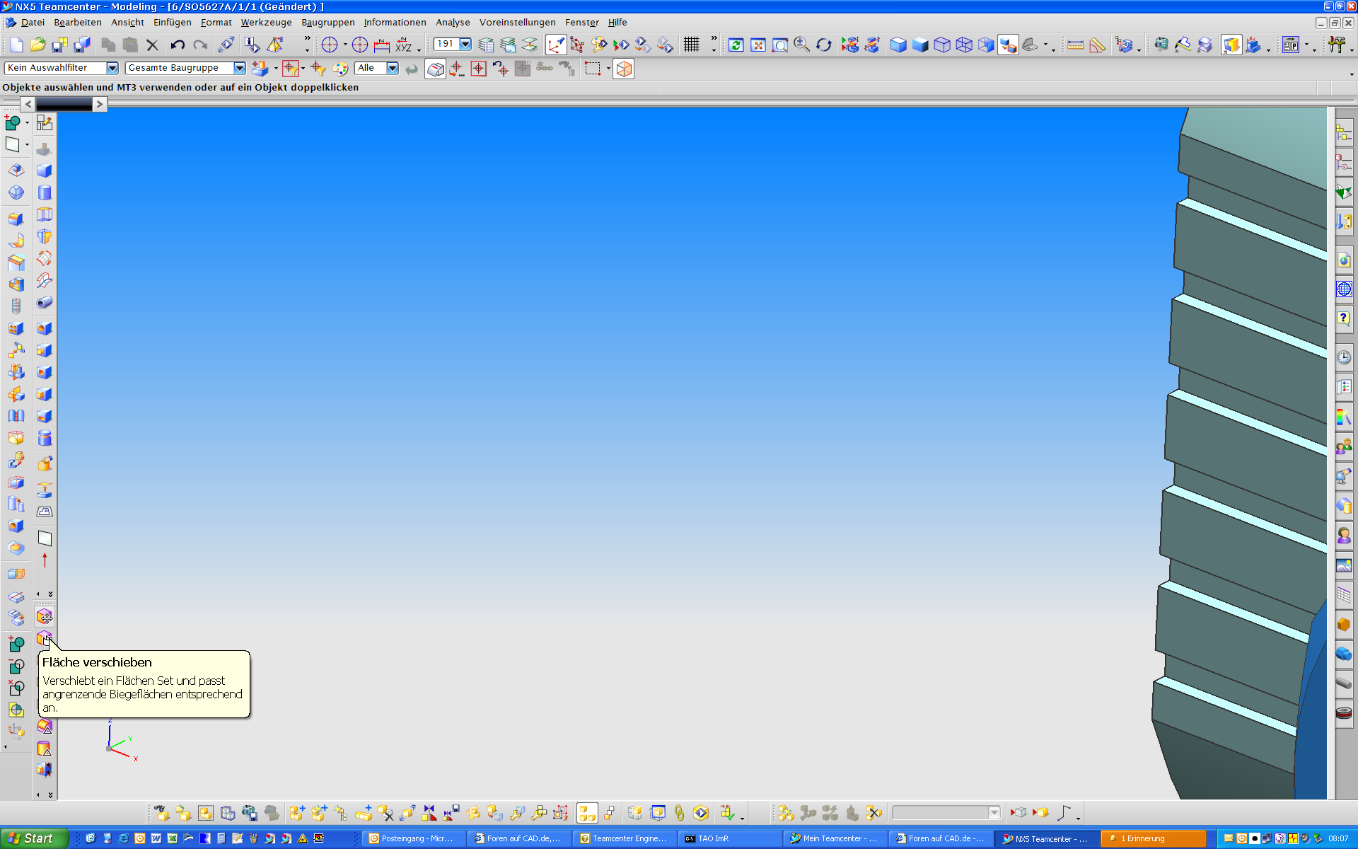The width and height of the screenshot is (1358, 849).
Task: Open the Assembly Navigator side tab
Action: [1344, 133]
